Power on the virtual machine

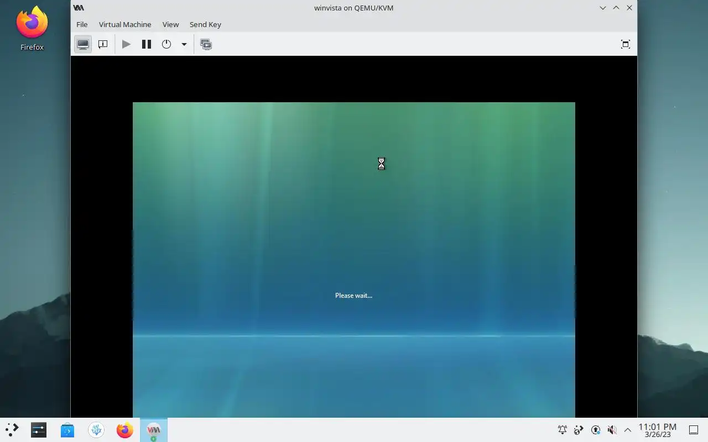click(126, 44)
